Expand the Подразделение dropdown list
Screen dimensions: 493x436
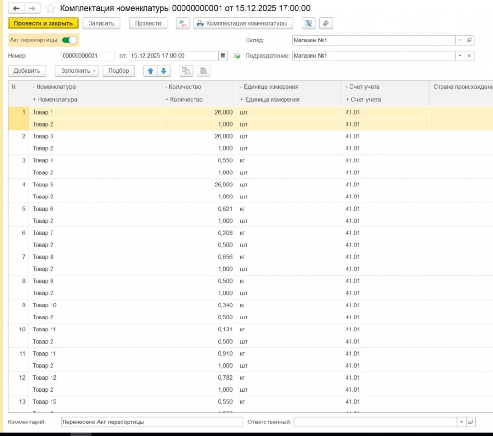tap(460, 56)
